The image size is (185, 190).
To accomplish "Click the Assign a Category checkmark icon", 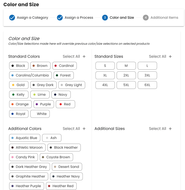I will 12,18.
